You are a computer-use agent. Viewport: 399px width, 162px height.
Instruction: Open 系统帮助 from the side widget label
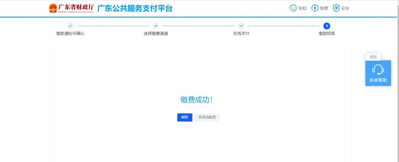(378, 80)
